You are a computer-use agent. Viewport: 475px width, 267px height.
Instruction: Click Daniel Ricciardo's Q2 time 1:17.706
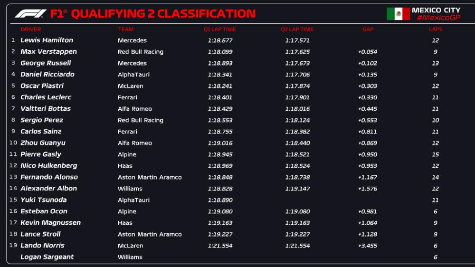[298, 75]
